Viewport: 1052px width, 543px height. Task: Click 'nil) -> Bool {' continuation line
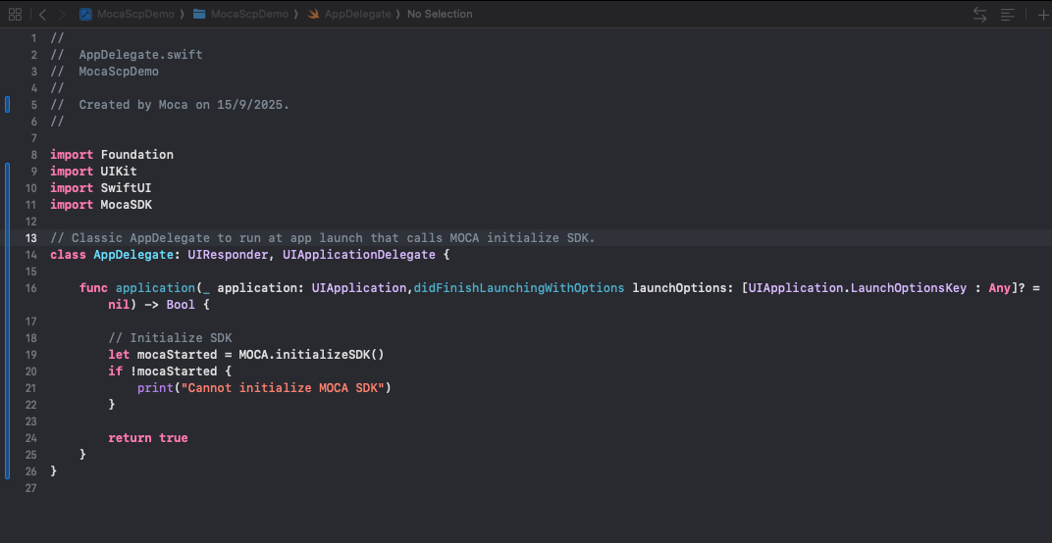[x=159, y=305]
